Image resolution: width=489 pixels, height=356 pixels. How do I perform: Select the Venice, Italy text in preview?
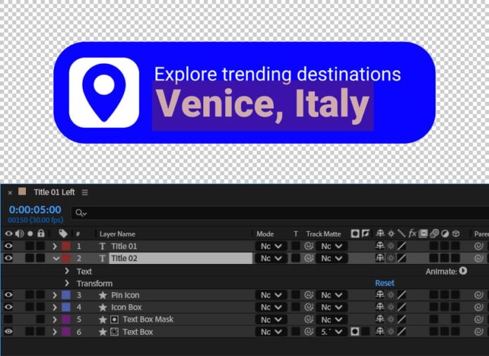click(x=262, y=105)
